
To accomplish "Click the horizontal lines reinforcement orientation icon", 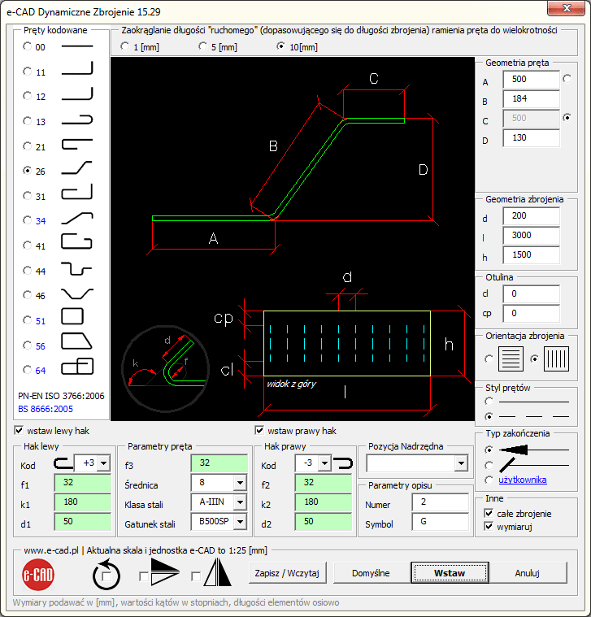I will [x=511, y=358].
